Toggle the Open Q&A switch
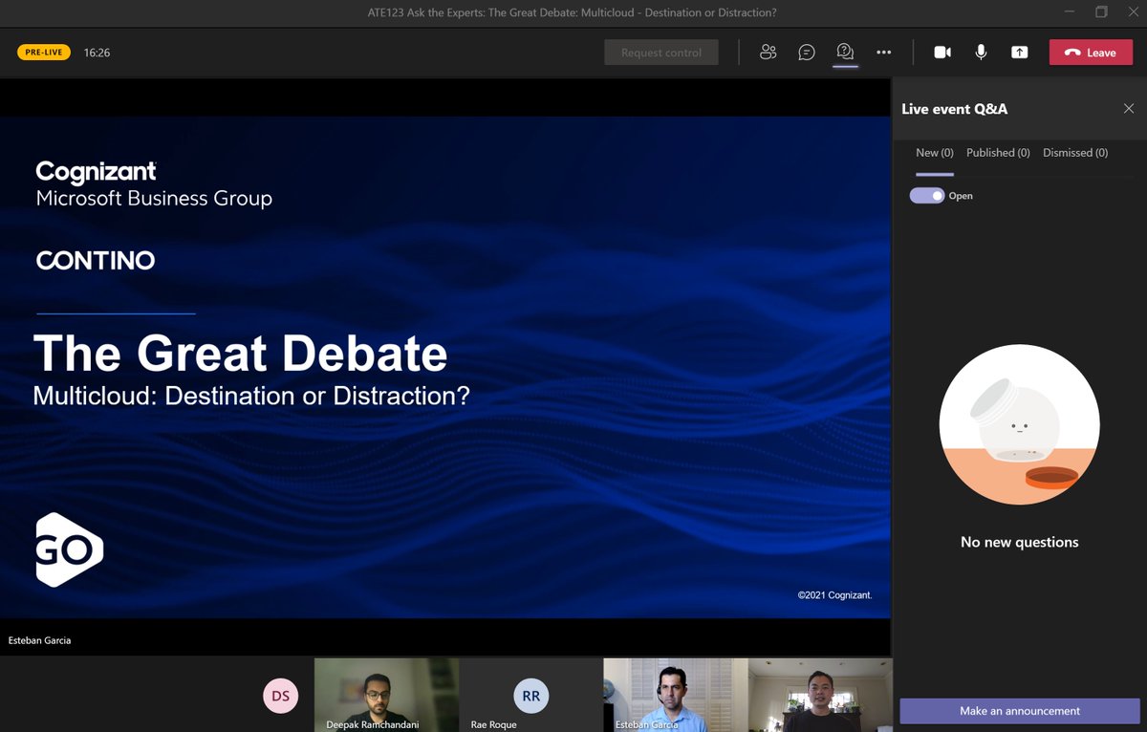 926,195
